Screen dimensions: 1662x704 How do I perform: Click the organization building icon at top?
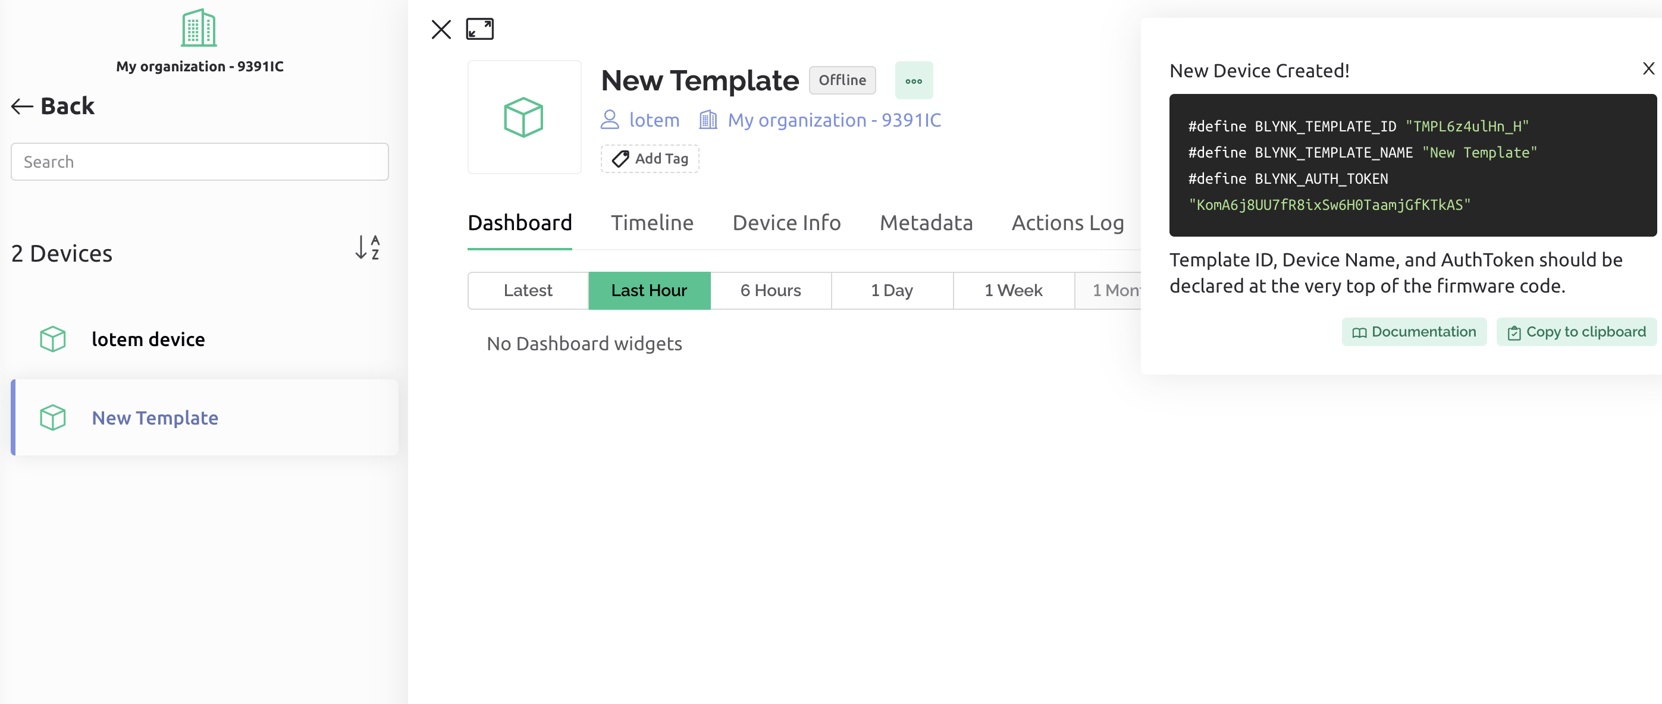[x=199, y=29]
